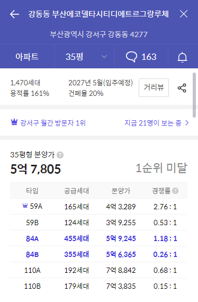Click the 분양가 column header
This screenshot has height=302, width=198.
click(121, 191)
